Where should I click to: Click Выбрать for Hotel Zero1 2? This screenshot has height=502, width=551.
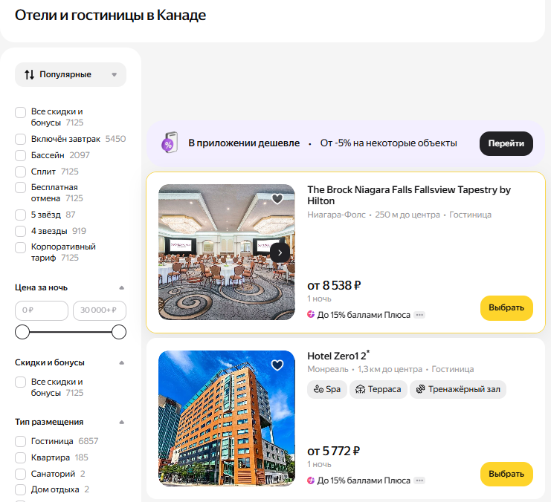[506, 474]
